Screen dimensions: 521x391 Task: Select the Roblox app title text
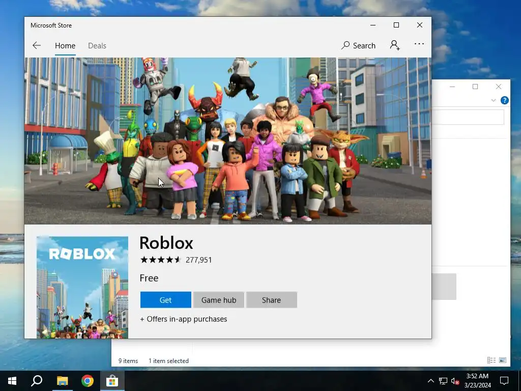pyautogui.click(x=166, y=243)
